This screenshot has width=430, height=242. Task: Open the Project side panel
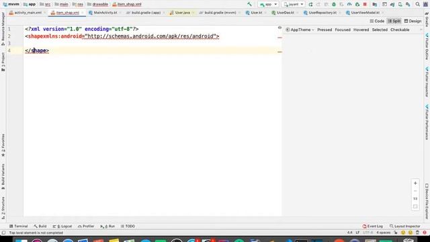(x=3, y=63)
